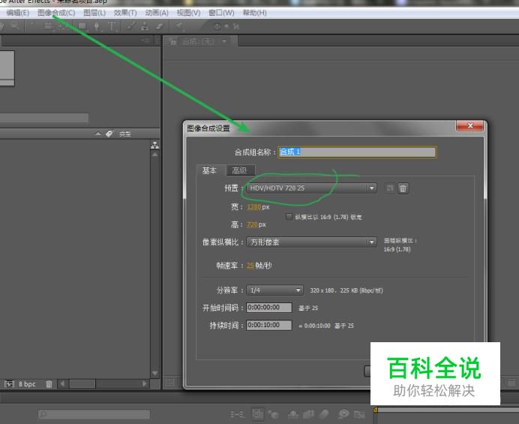Select the Rectangle mask shape tool
The height and width of the screenshot is (424, 519).
click(x=82, y=26)
